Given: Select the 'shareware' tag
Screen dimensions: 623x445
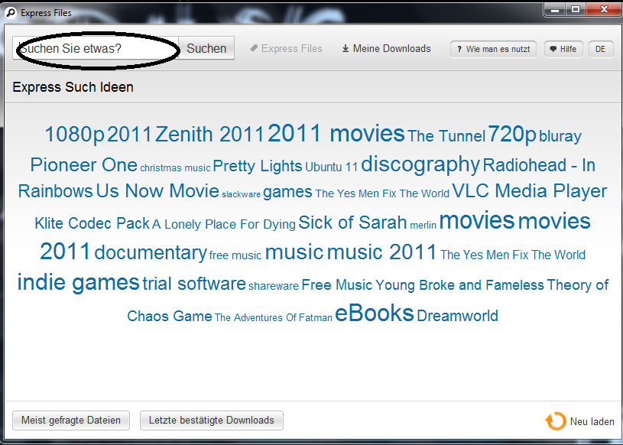Looking at the screenshot, I should click(274, 286).
